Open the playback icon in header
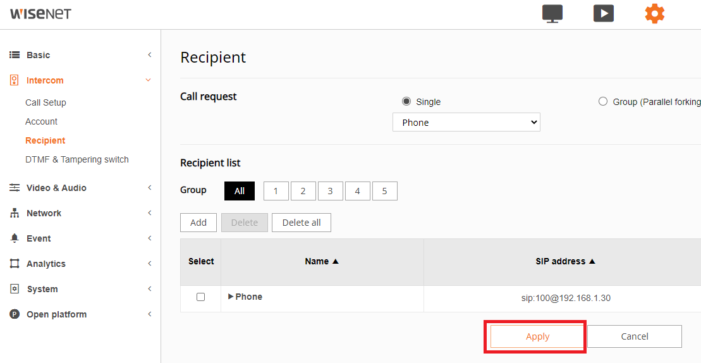This screenshot has height=363, width=701. click(604, 13)
